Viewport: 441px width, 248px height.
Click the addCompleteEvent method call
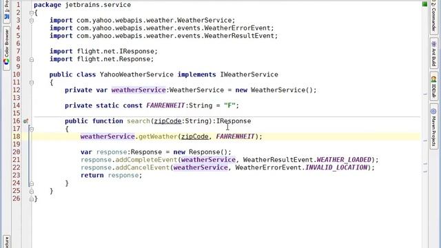click(x=146, y=160)
